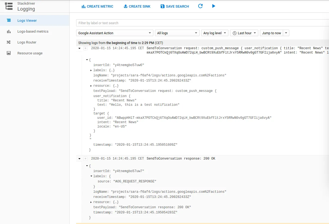Click the Logs Viewer list icon
The image size is (329, 224).
pos(9,20)
